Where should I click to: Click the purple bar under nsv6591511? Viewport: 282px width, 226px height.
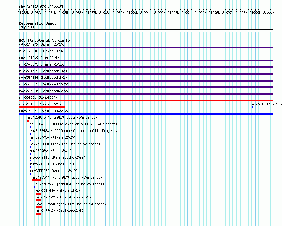click(146, 74)
